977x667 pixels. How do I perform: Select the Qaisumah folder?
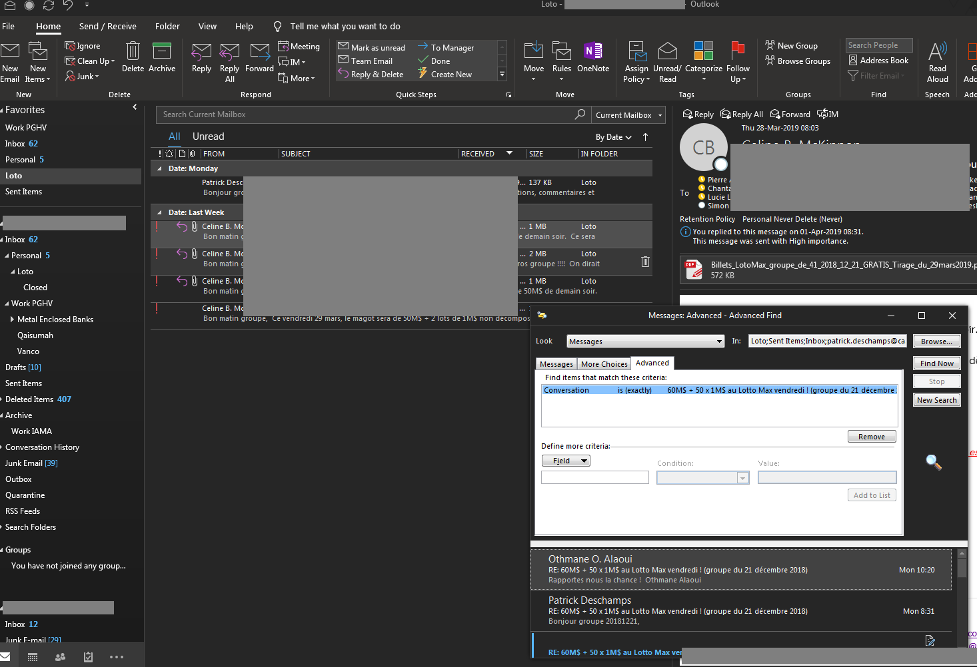(35, 335)
